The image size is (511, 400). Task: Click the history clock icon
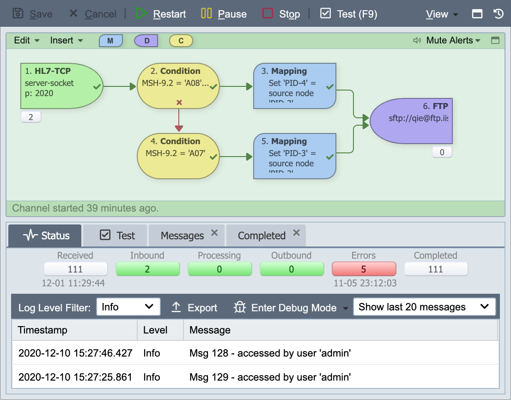498,14
